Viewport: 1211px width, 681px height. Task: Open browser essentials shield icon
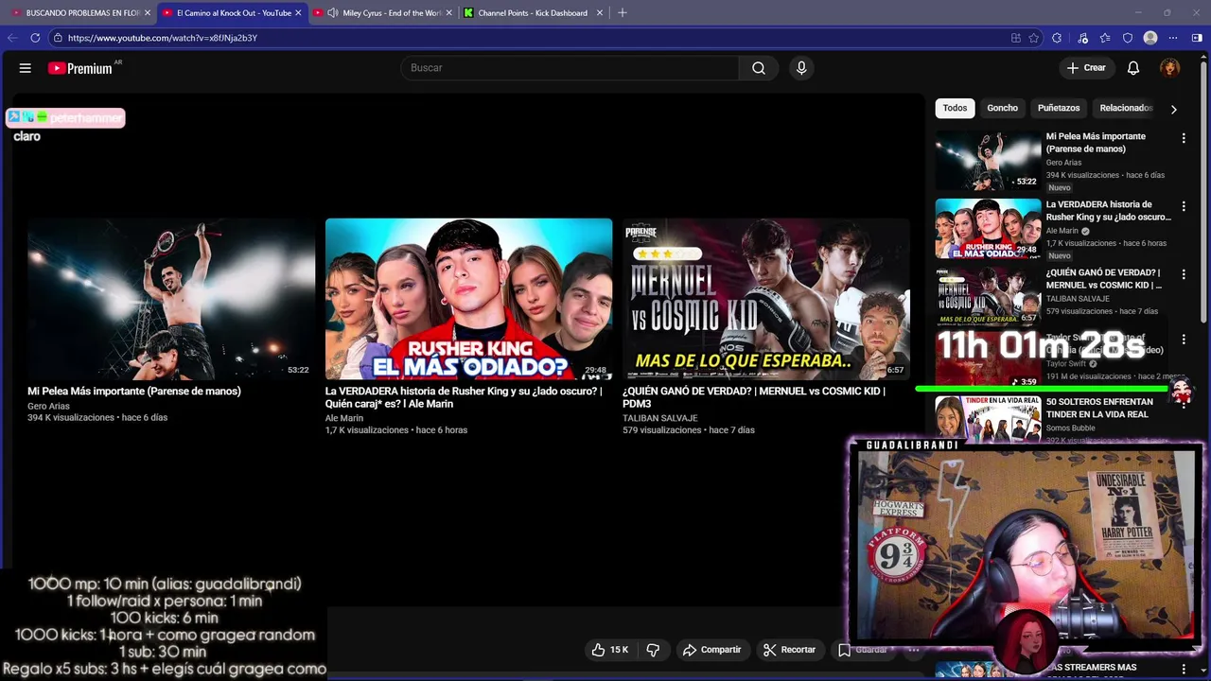pos(1128,38)
